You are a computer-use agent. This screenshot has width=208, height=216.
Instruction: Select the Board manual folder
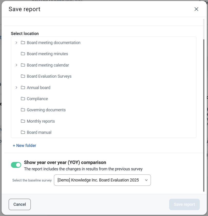tap(39, 132)
